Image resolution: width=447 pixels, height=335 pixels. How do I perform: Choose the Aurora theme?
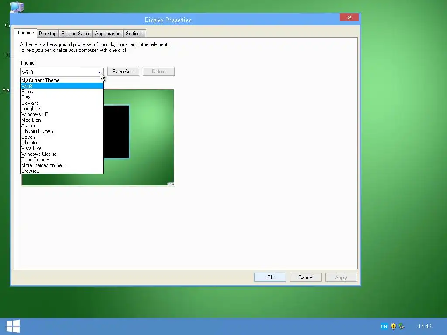click(62, 126)
